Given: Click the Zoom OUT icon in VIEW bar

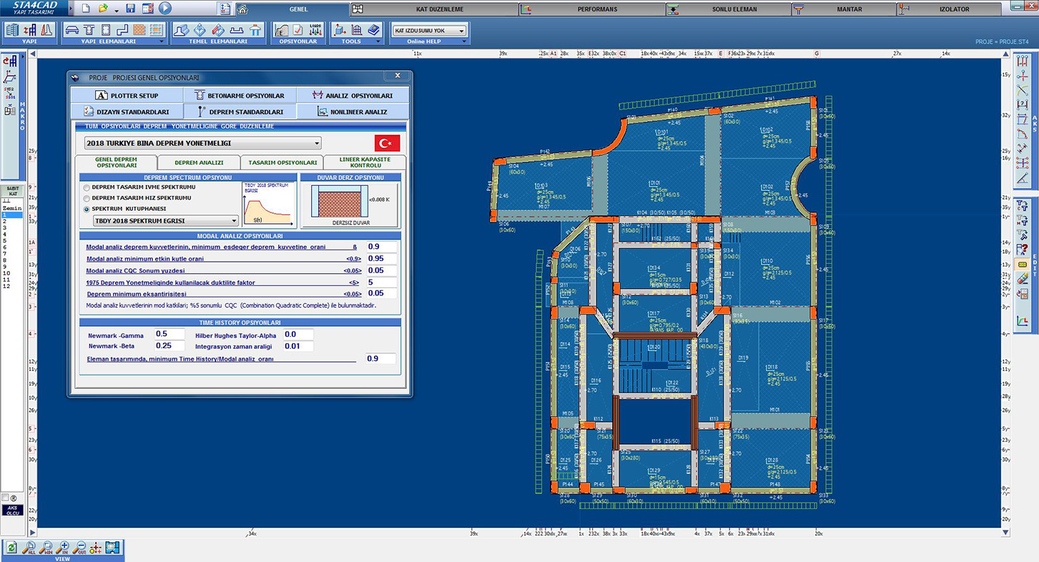Looking at the screenshot, I should pos(79,548).
